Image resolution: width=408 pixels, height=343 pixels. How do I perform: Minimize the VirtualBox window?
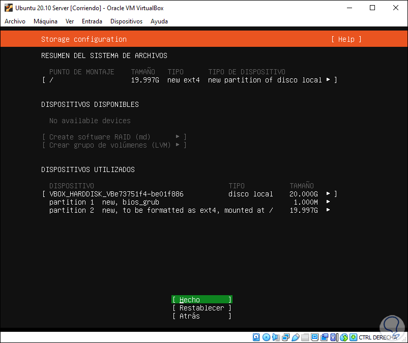[x=349, y=8]
